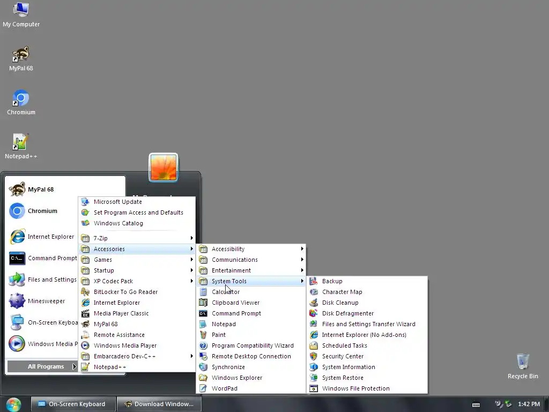Launch Paint
The width and height of the screenshot is (549, 412).
coord(251,335)
